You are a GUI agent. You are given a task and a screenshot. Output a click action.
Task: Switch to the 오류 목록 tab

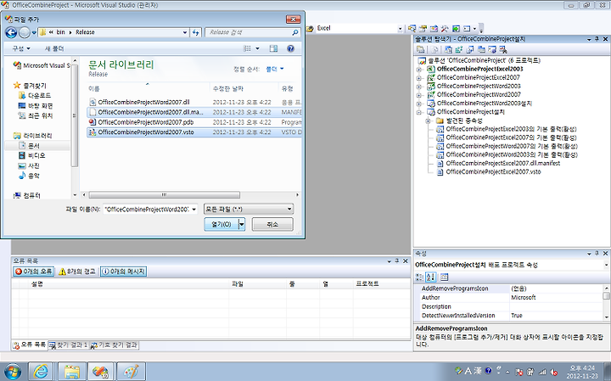pos(29,345)
